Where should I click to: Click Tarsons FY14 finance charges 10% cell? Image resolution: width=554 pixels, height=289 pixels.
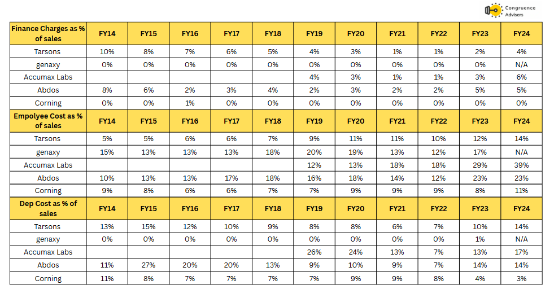click(107, 51)
